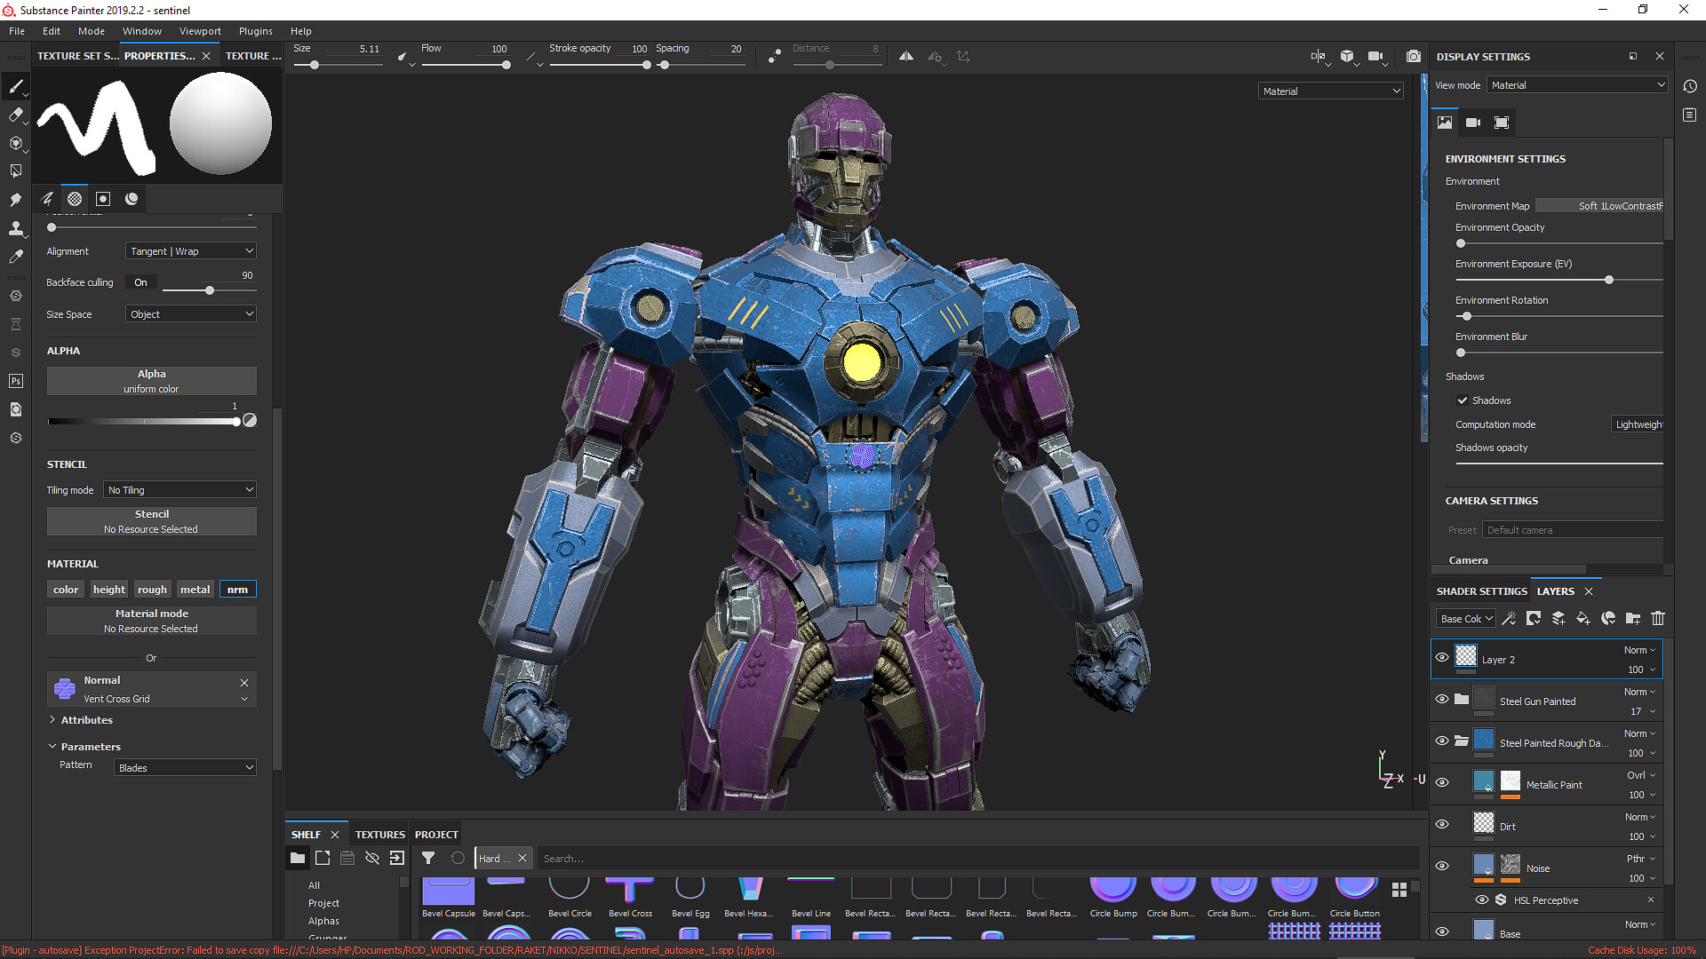Screen dimensions: 1706x959
Task: Uncheck the Shadows checkbox
Action: (1463, 400)
